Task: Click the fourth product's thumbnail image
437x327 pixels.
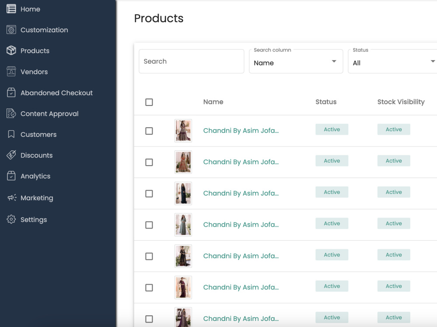Action: (183, 225)
